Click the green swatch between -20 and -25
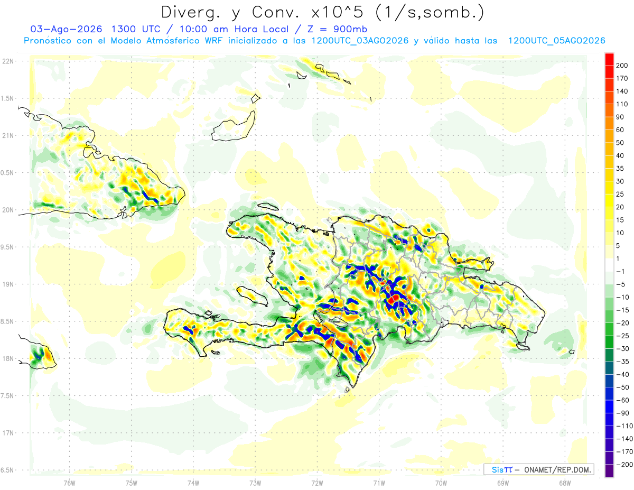The width and height of the screenshot is (634, 490). [609, 330]
